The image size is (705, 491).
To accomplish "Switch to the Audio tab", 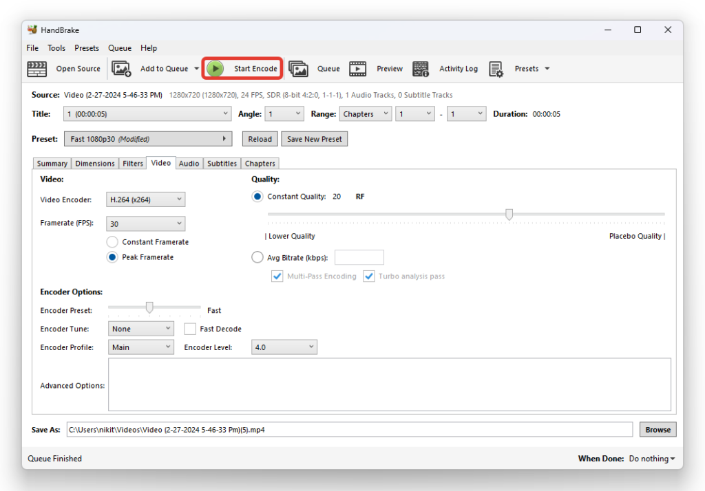I will tap(189, 164).
